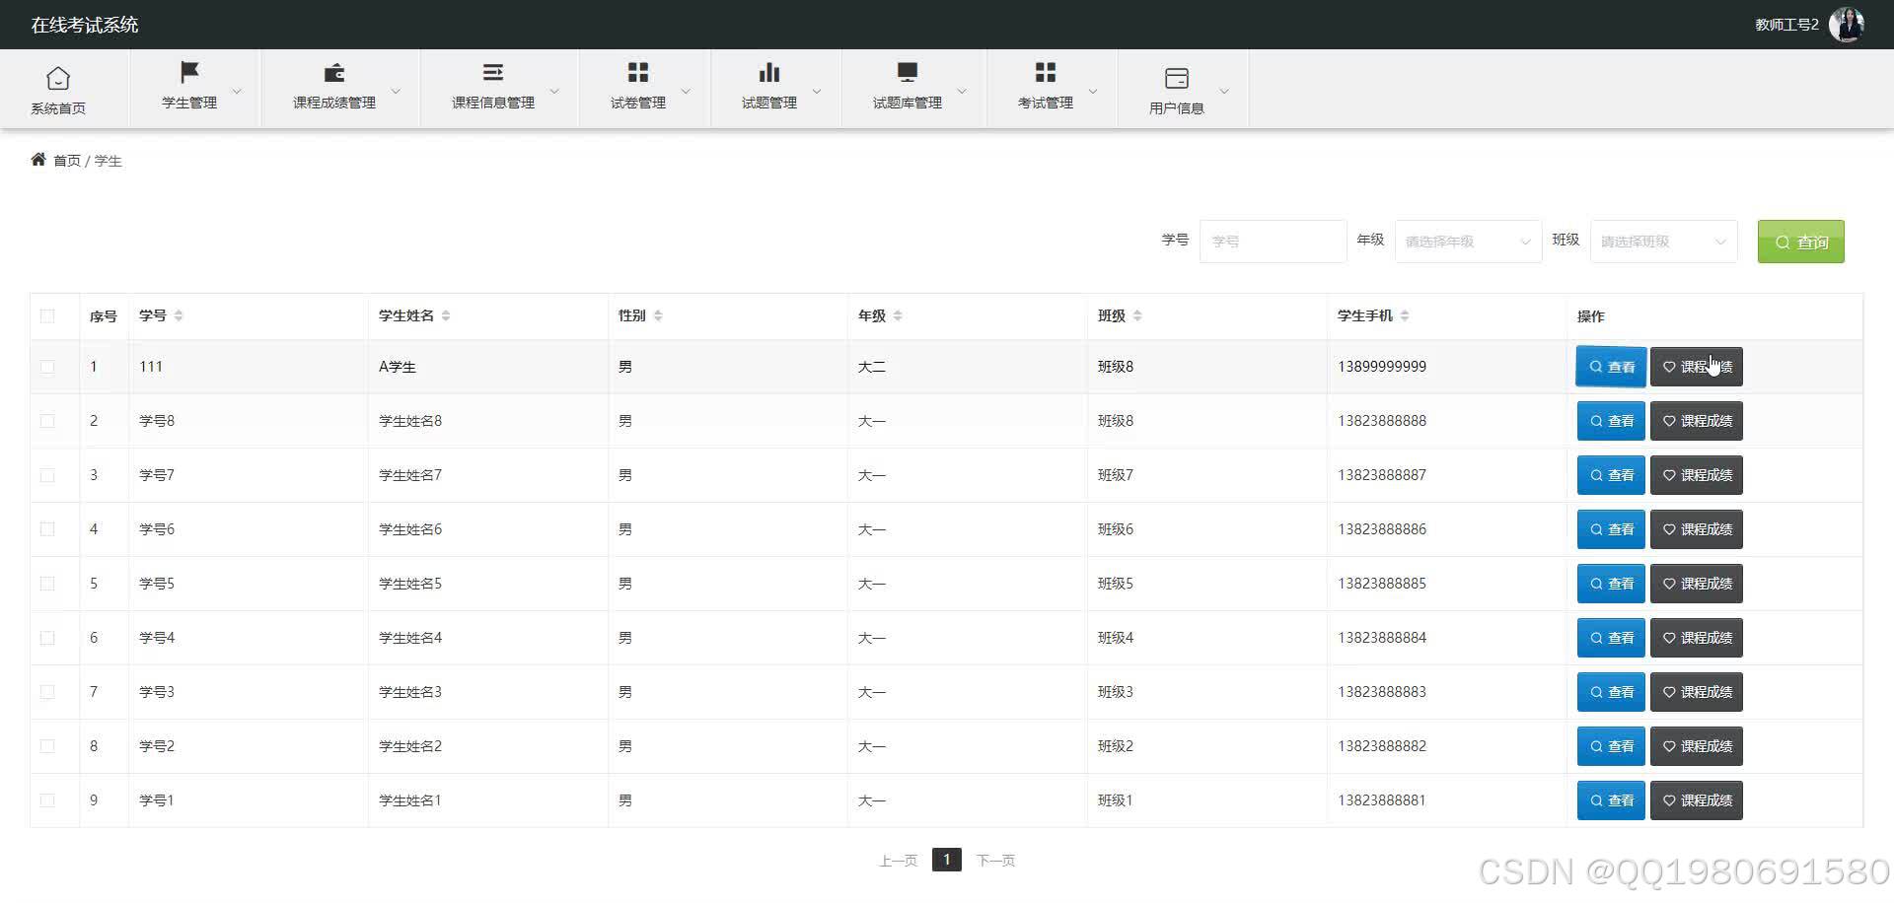1894x903 pixels.
Task: Open the 试题库管理 menu label
Action: coord(908,103)
